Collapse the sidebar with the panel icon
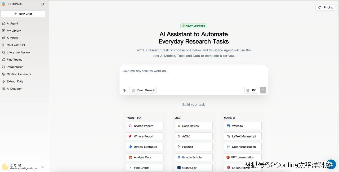Screen dimensions: 339x172 [x=42, y=4]
